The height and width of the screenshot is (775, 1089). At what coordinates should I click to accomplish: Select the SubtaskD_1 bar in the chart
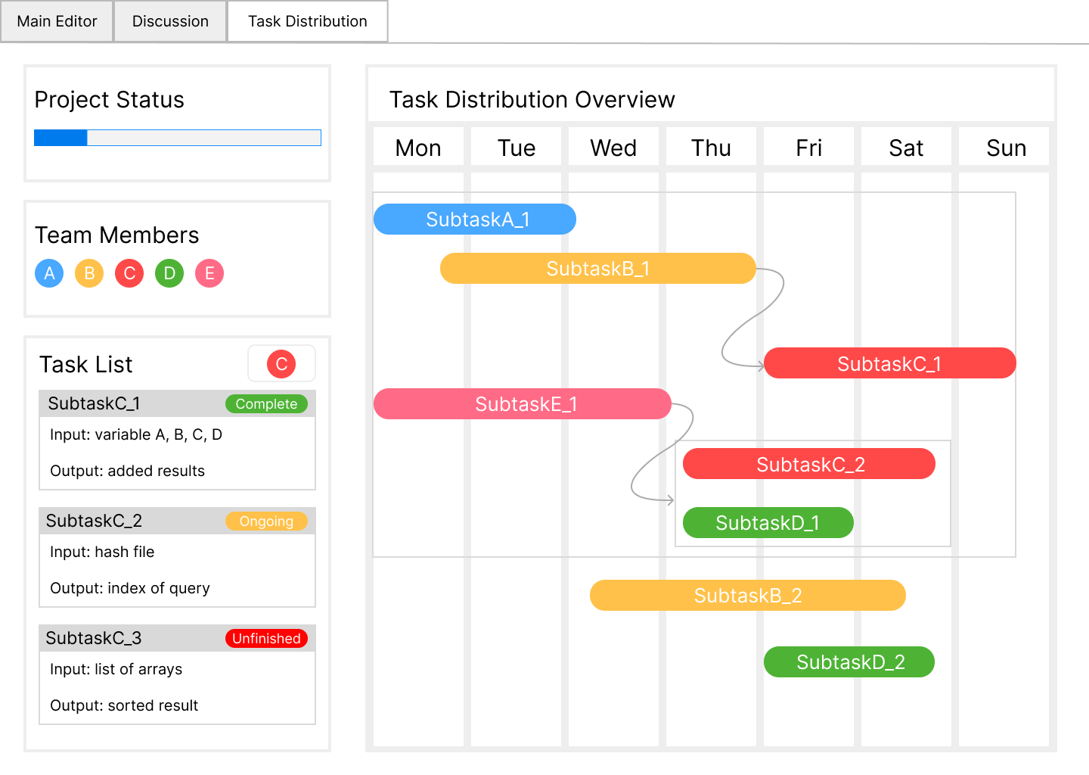click(x=768, y=523)
